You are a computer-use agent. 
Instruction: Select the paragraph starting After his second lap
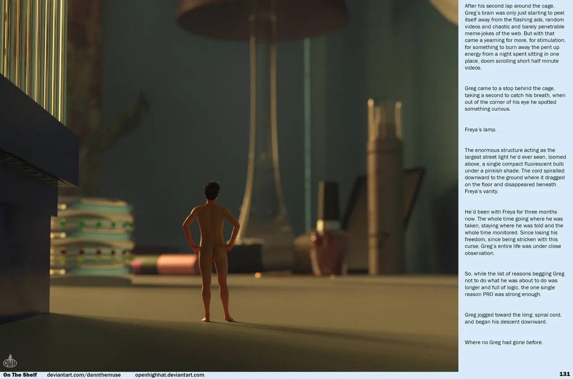[x=515, y=37]
